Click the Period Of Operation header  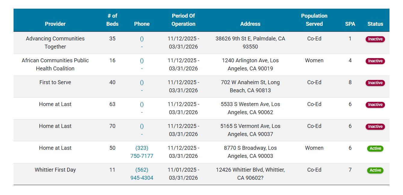click(x=183, y=20)
